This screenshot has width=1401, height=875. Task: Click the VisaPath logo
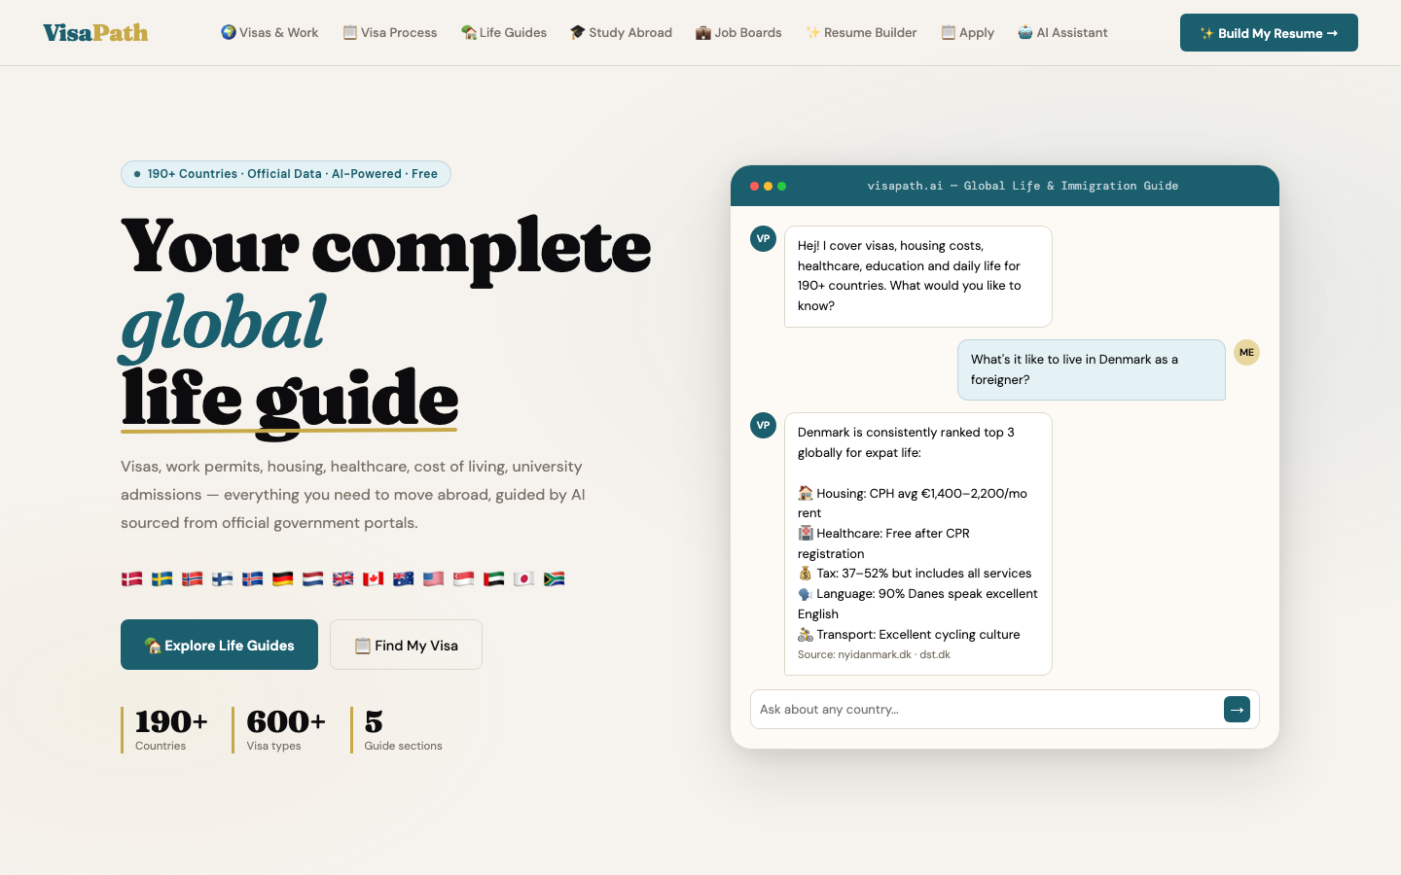coord(95,33)
